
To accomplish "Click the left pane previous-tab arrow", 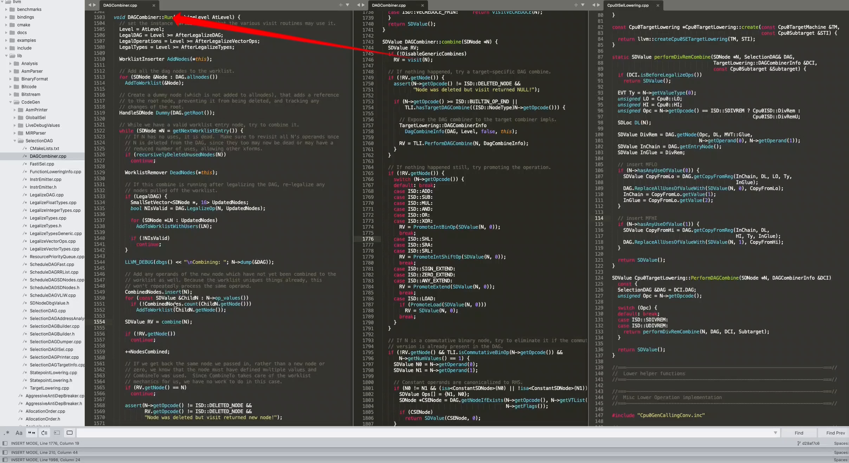I will click(x=90, y=5).
